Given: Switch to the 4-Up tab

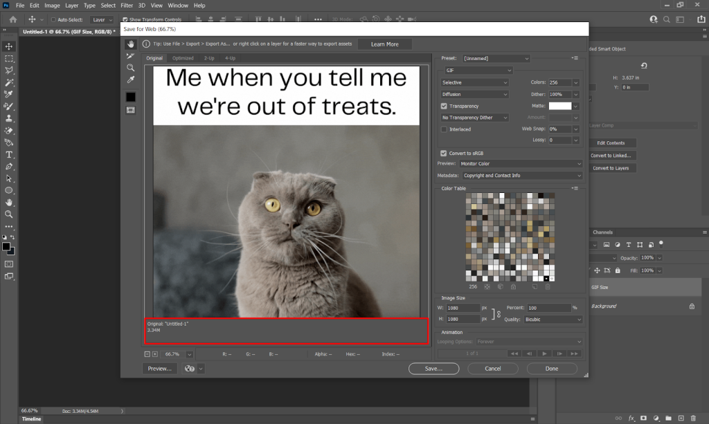Looking at the screenshot, I should 230,58.
